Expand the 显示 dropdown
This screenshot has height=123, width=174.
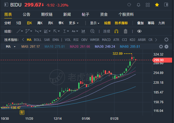click(95, 23)
